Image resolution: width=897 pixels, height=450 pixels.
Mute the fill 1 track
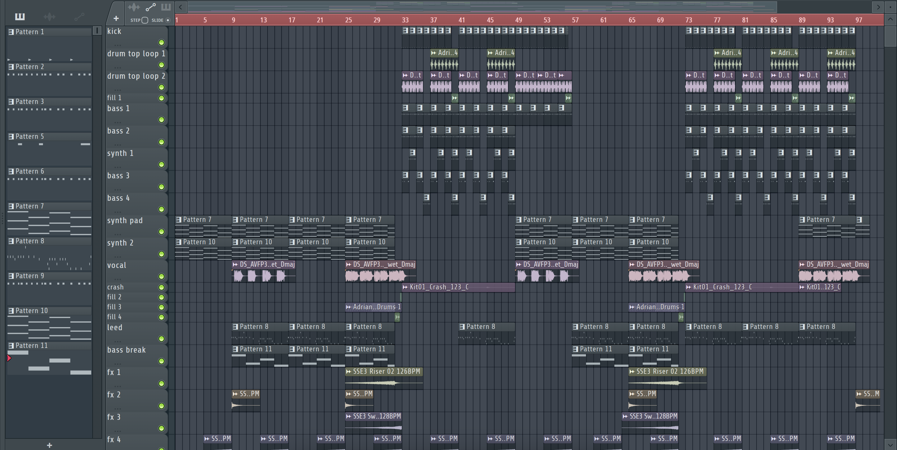pos(162,98)
